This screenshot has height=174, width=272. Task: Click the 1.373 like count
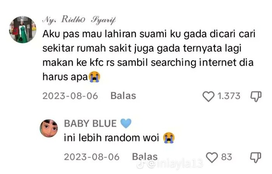pyautogui.click(x=229, y=96)
